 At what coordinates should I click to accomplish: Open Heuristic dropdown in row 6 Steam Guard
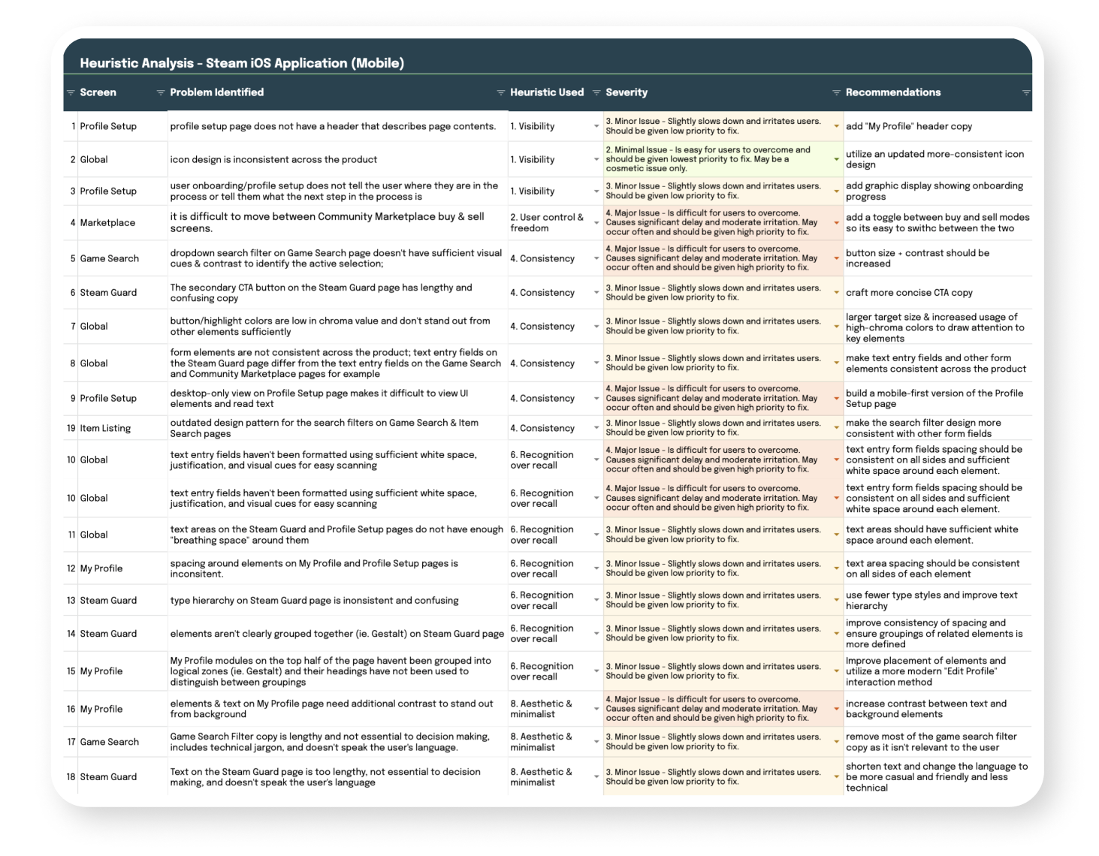click(596, 293)
